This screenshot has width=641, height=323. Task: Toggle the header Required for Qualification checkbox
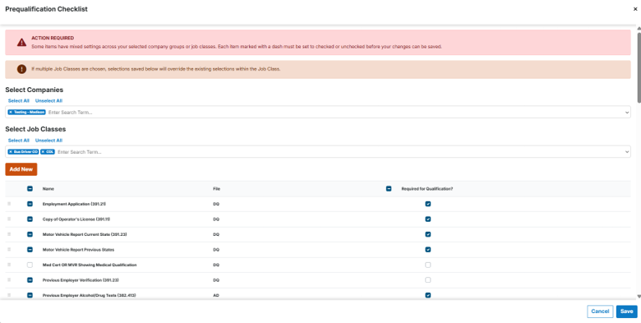[389, 188]
